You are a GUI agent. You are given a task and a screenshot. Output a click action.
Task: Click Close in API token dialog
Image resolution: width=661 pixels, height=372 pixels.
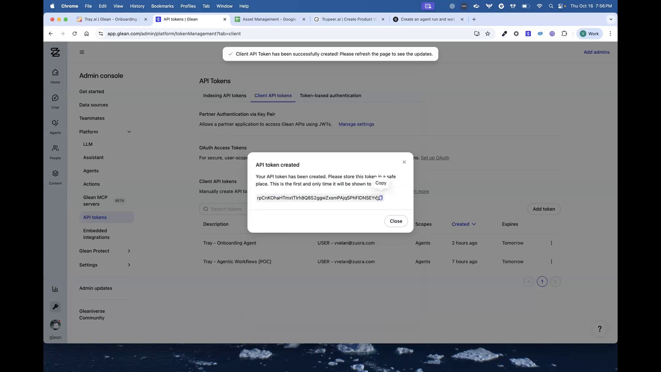point(396,221)
